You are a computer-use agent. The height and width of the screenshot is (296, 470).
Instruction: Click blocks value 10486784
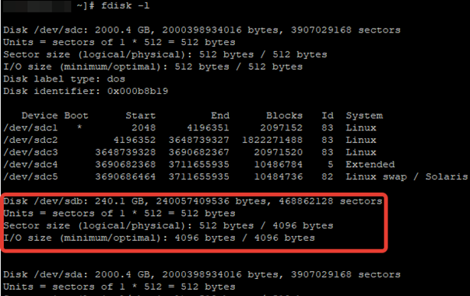[278, 165]
